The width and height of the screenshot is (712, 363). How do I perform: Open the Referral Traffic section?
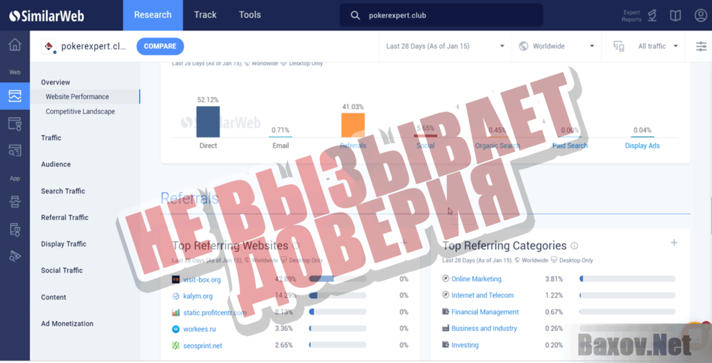(65, 217)
